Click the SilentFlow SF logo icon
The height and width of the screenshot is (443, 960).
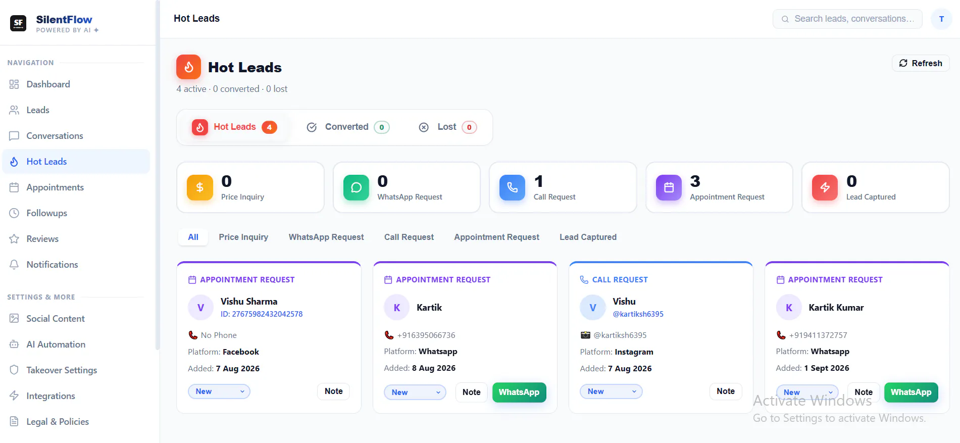[x=18, y=23]
